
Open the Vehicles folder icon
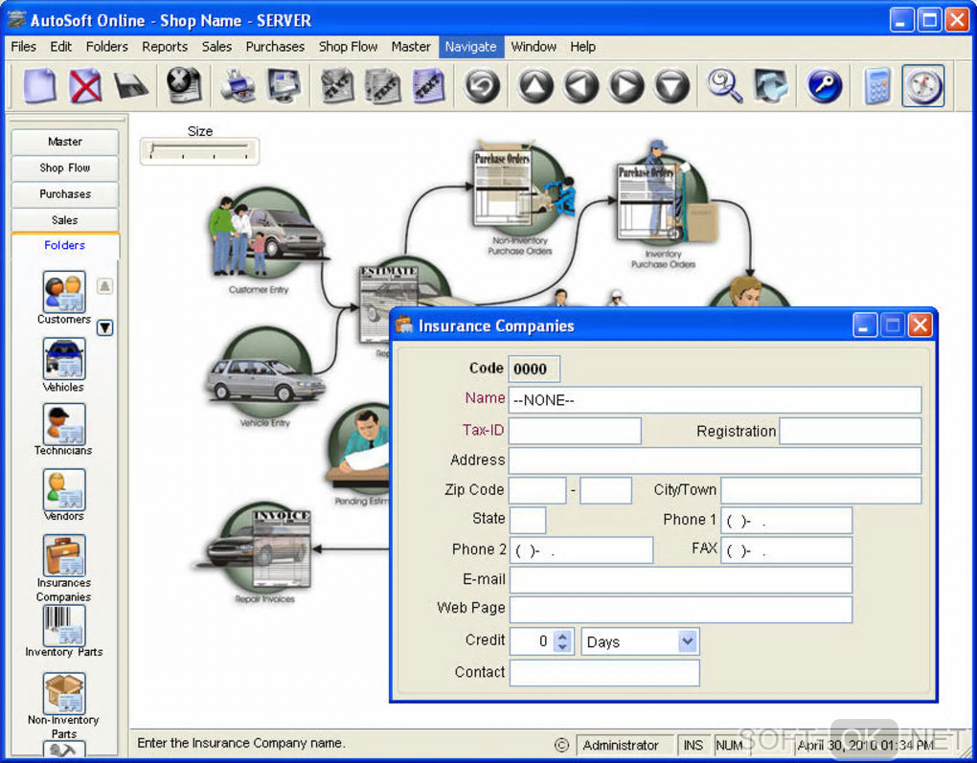pos(64,359)
